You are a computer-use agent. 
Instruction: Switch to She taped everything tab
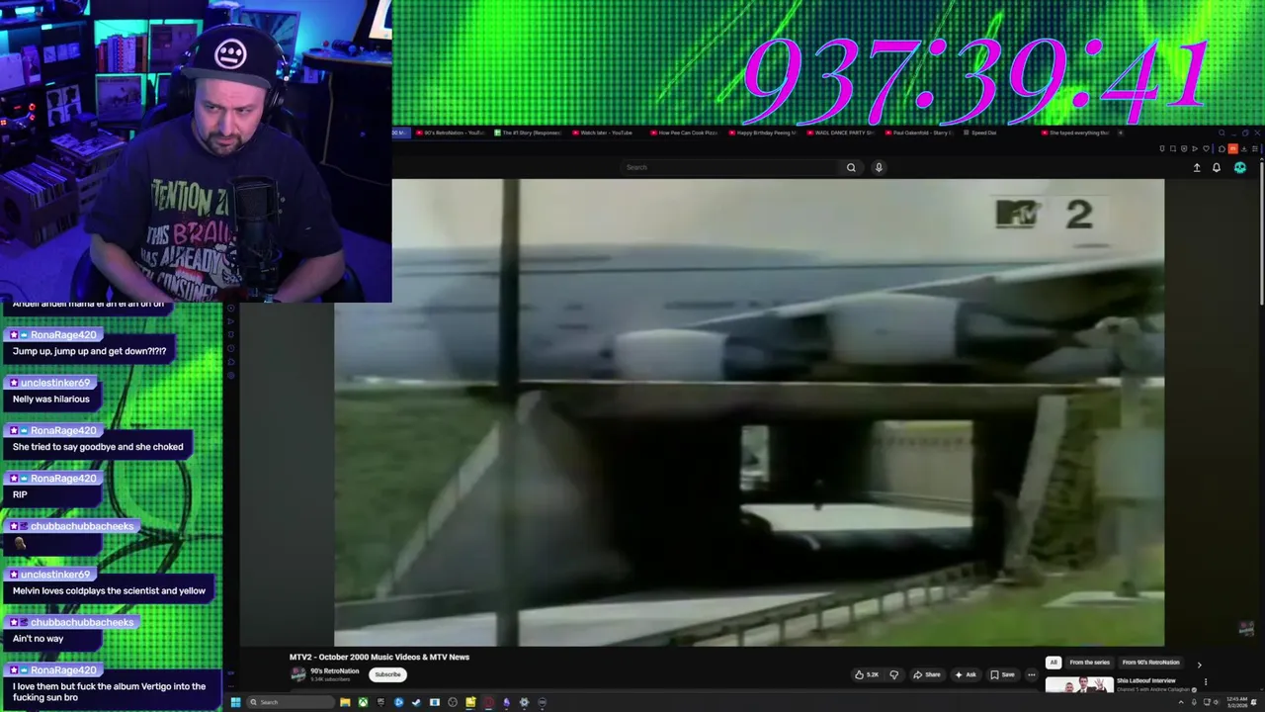1073,133
